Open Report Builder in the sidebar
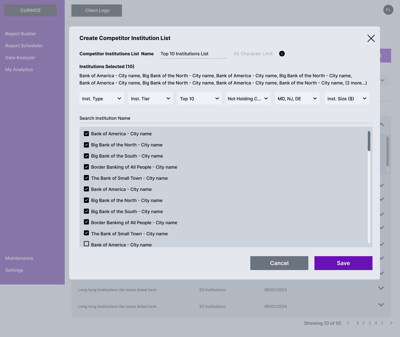The height and width of the screenshot is (337, 400). coord(21,34)
